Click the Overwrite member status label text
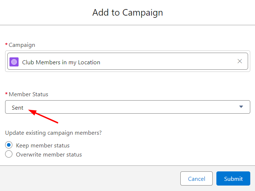This screenshot has width=255, height=191. (x=49, y=155)
